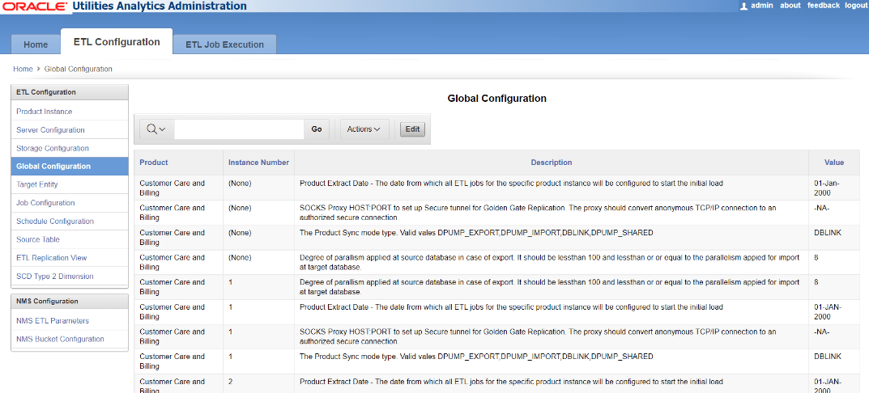
Task: Switch to the ETL Configuration tab
Action: click(117, 42)
